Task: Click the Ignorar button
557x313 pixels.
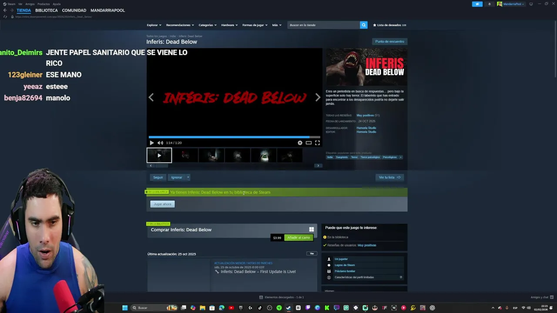Action: [x=176, y=177]
